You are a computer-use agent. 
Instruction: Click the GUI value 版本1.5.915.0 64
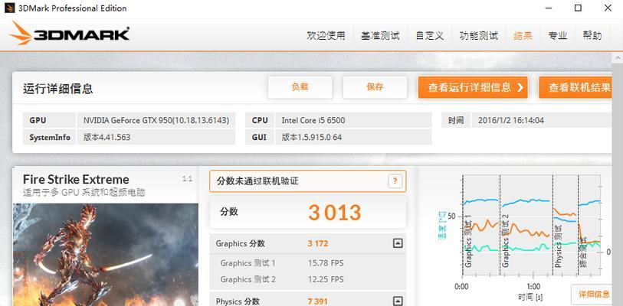(353, 138)
